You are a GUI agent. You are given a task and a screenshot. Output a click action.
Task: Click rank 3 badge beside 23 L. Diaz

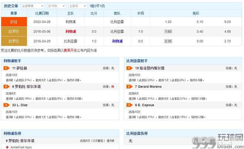7,105
